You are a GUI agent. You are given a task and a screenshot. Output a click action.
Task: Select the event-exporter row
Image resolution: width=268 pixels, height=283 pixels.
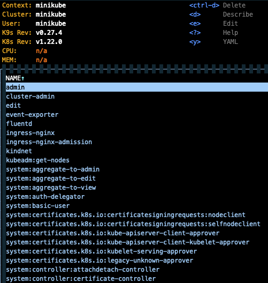click(137, 115)
